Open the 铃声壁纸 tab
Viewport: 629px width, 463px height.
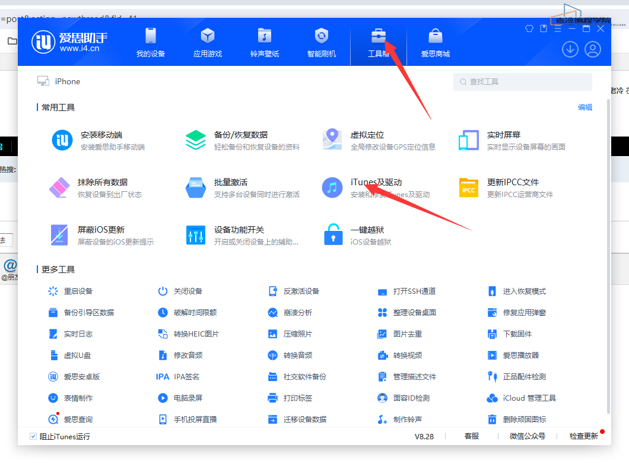(x=264, y=43)
